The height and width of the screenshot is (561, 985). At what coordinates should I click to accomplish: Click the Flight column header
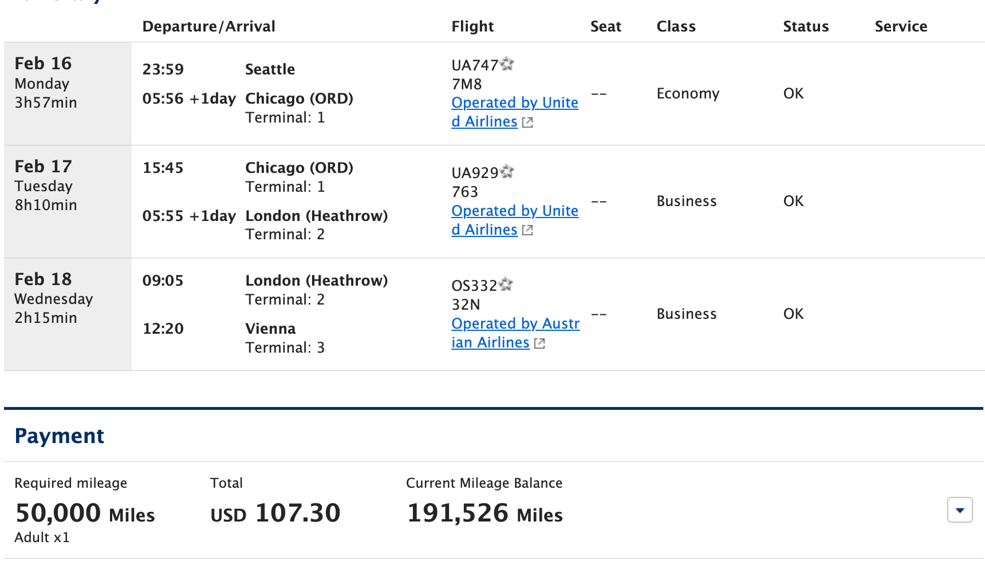(x=472, y=26)
